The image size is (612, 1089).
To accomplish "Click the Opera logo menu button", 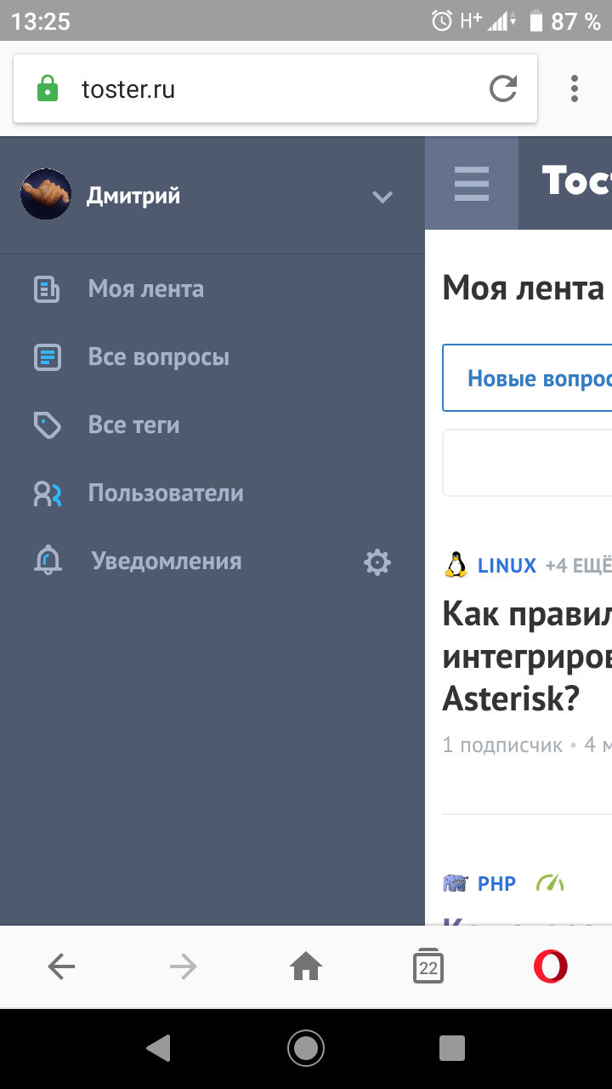I will tap(550, 966).
